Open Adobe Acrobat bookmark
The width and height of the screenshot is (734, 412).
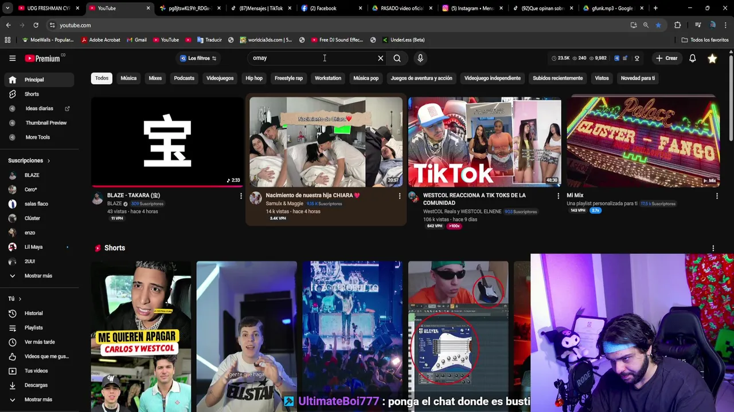point(101,40)
